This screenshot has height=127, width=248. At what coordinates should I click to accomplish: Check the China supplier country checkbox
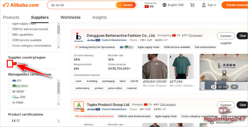10,64
